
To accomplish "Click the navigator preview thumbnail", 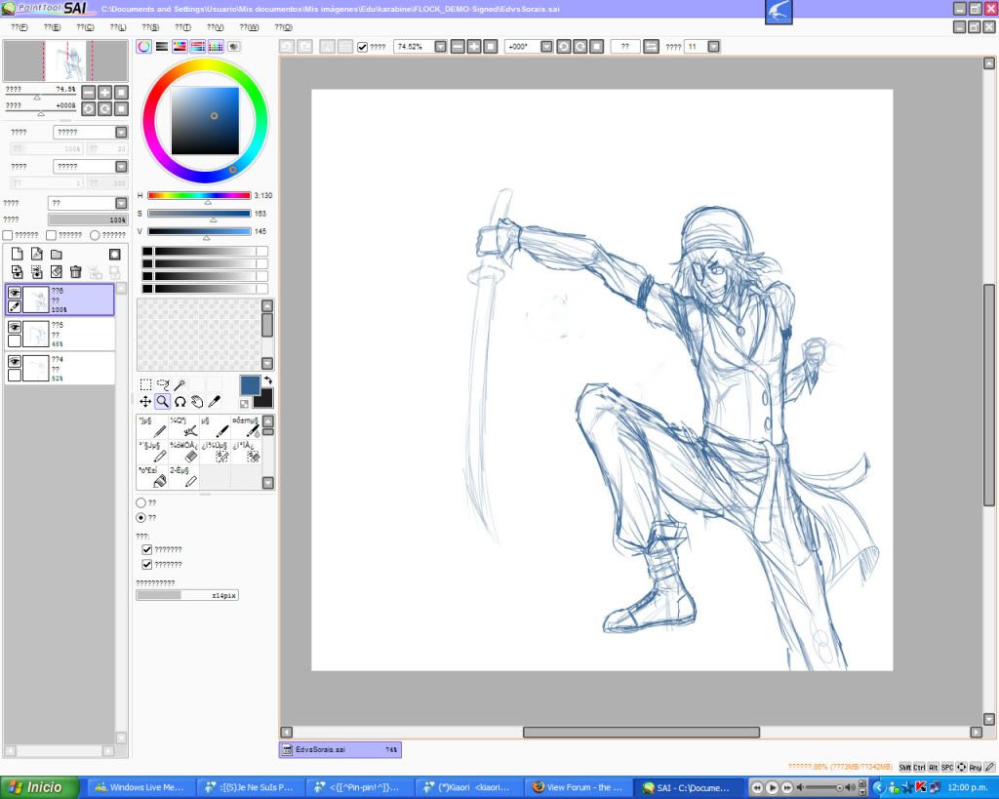I will (65, 60).
